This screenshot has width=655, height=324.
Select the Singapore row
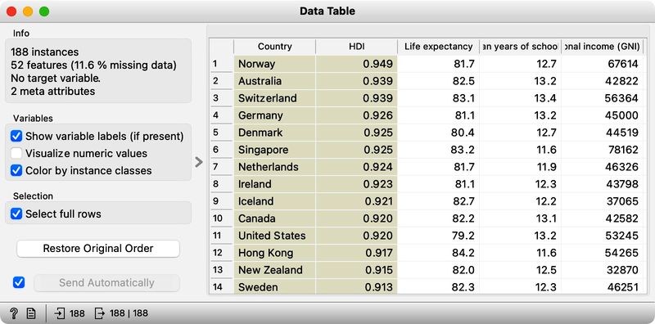pos(264,150)
